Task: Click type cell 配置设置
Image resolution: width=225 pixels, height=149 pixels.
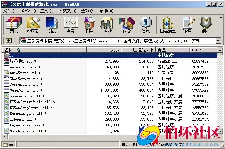Action: (166, 73)
